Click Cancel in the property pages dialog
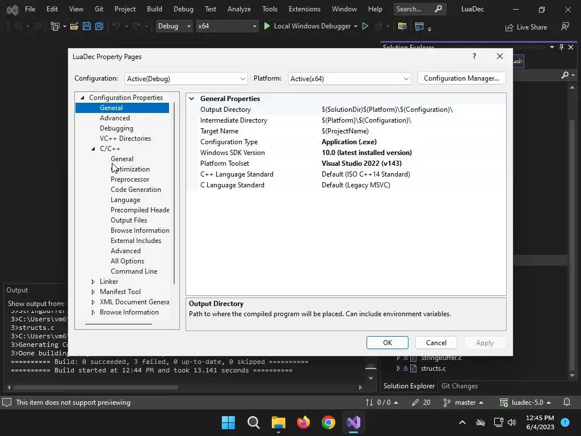Image resolution: width=581 pixels, height=436 pixels. coord(436,342)
